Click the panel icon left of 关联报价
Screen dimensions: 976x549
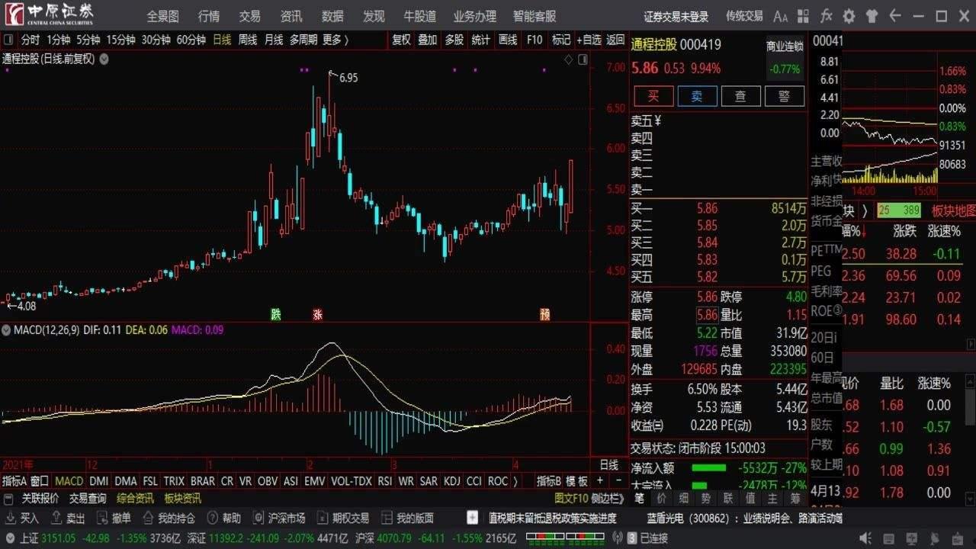pyautogui.click(x=8, y=499)
